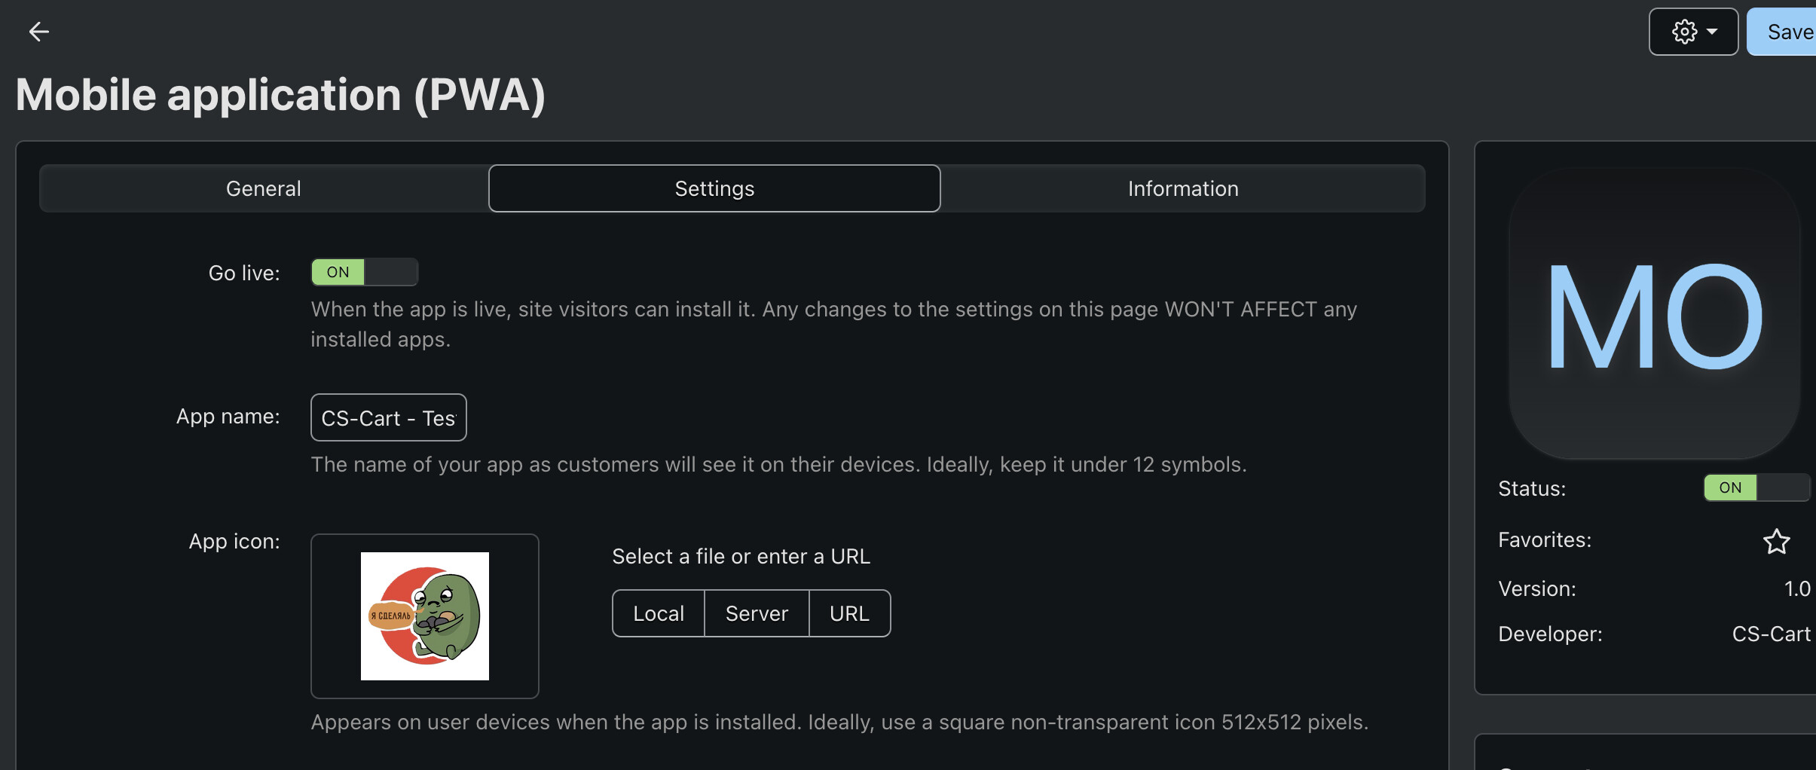Choose Local file upload for app icon
This screenshot has width=1816, height=770.
659,613
